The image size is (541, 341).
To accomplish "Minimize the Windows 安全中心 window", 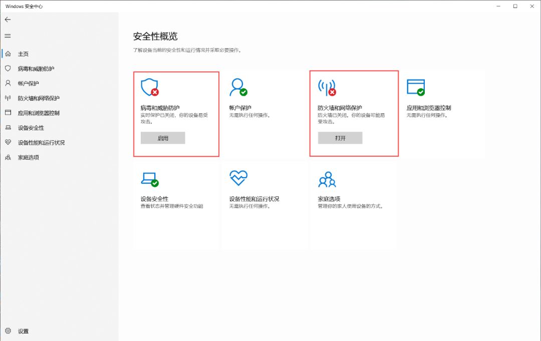I will tap(498, 6).
